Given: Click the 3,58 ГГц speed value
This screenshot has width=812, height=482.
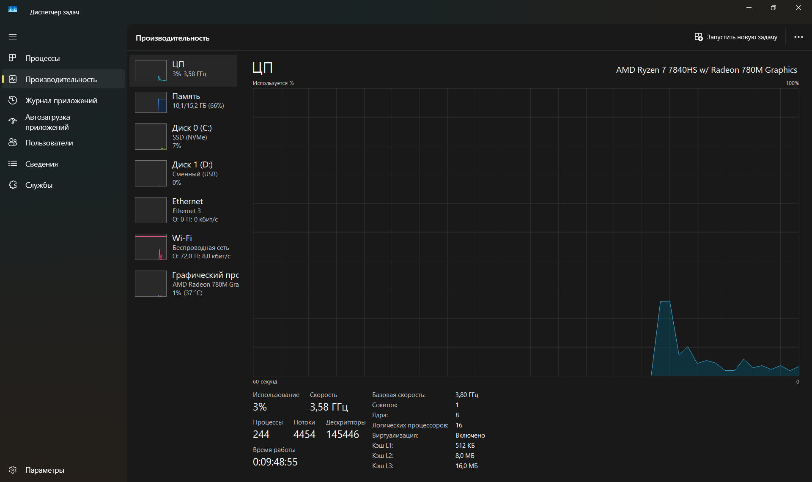Looking at the screenshot, I should (329, 407).
